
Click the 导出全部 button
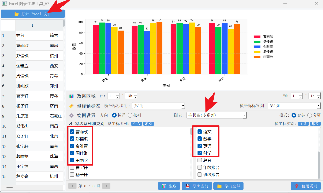click(x=228, y=186)
